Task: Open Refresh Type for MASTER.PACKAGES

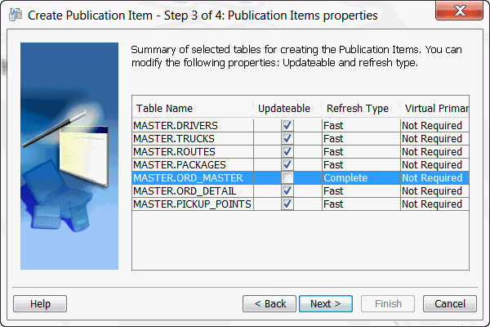Action: tap(361, 165)
